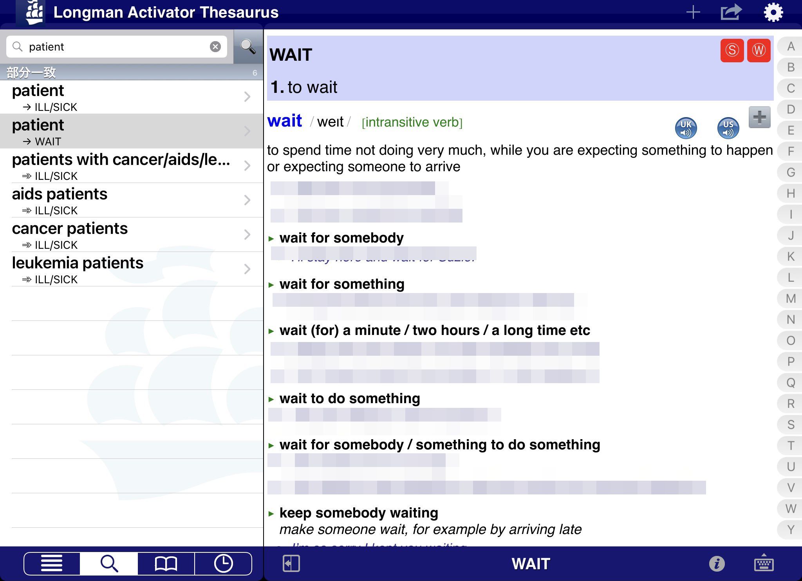Open the info button
The width and height of the screenshot is (802, 581).
click(x=717, y=564)
